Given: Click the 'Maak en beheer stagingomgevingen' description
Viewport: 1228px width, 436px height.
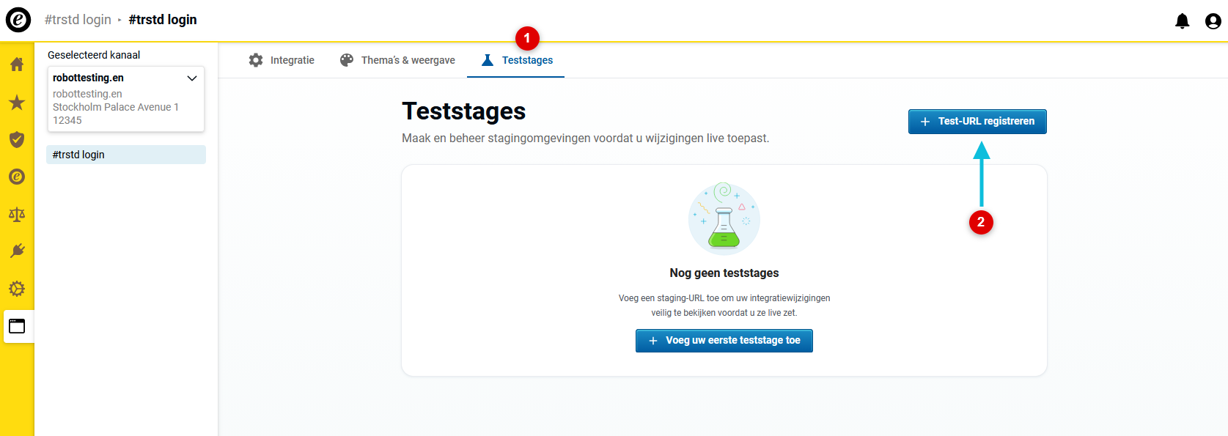Looking at the screenshot, I should (586, 138).
